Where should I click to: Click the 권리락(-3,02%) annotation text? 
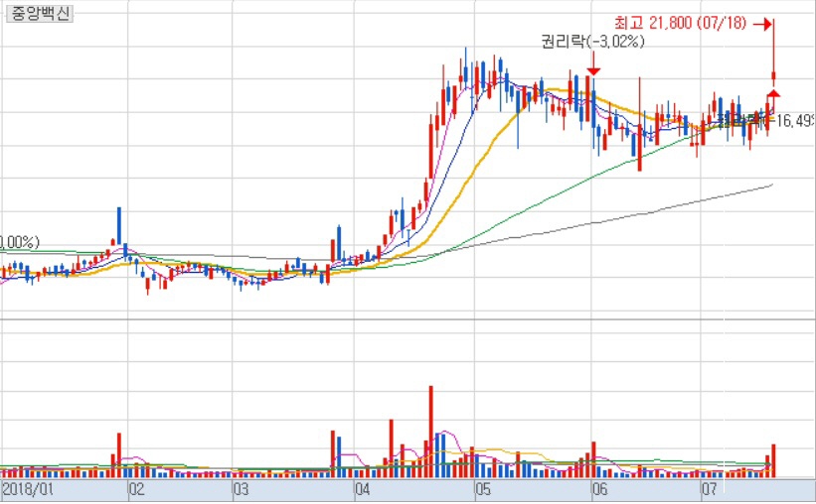[x=592, y=41]
